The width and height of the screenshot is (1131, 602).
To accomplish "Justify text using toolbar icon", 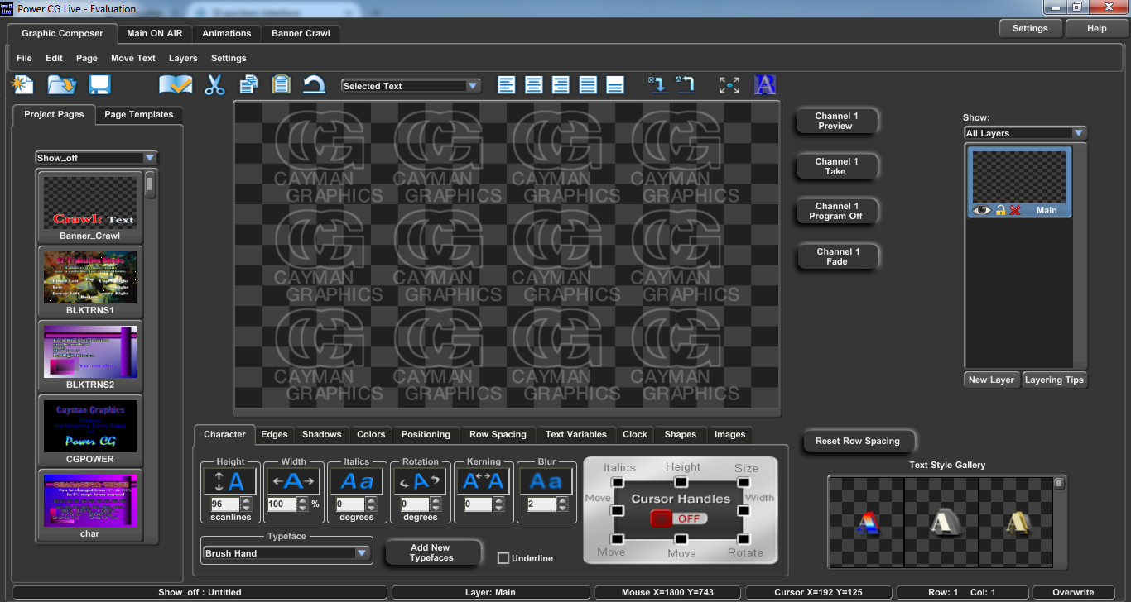I will (588, 84).
